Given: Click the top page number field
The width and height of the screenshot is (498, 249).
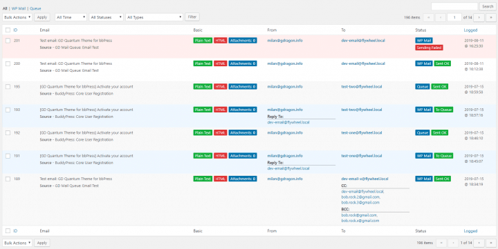Looking at the screenshot, I should 454,17.
